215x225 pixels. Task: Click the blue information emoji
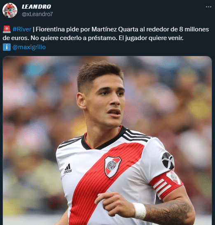click(x=7, y=47)
